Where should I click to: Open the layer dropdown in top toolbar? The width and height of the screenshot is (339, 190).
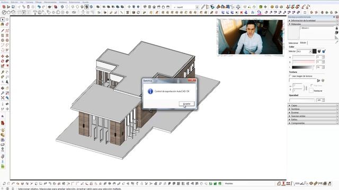(197, 7)
